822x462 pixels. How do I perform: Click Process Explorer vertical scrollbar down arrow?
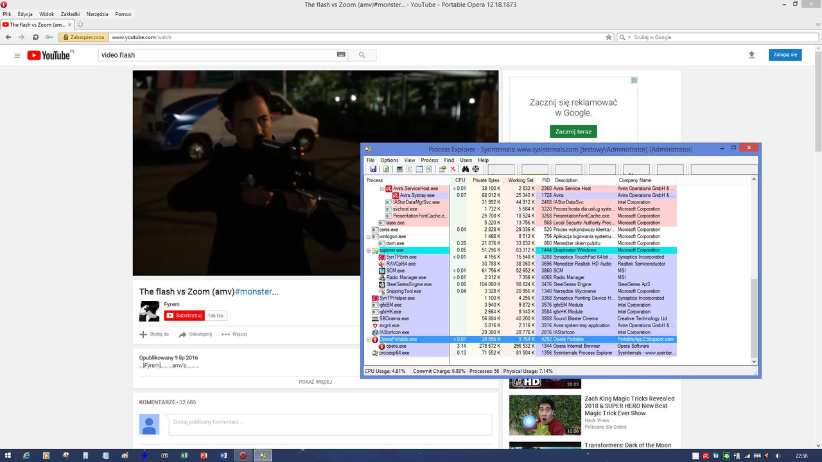click(x=755, y=362)
